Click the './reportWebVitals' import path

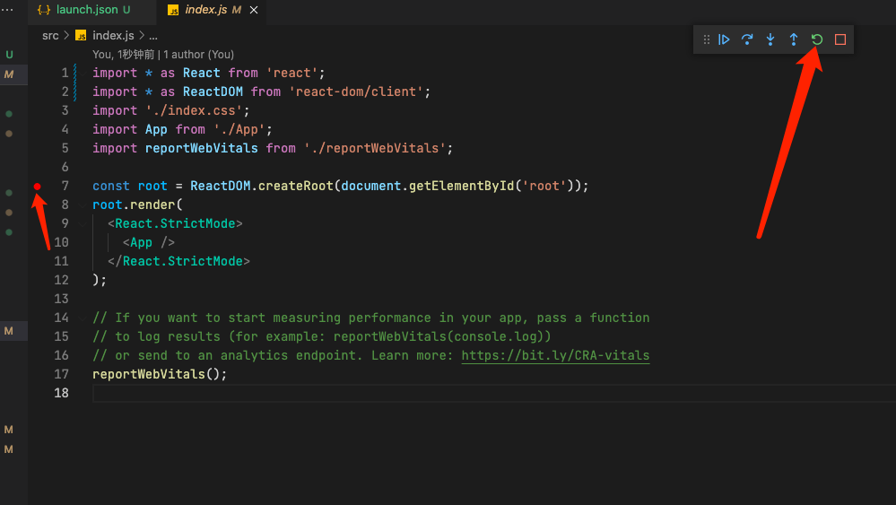point(374,149)
